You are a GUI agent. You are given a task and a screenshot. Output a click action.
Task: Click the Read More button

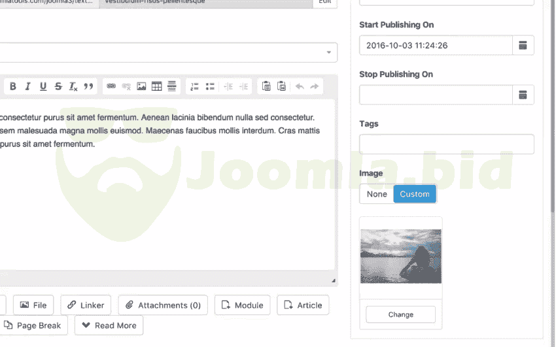coord(109,325)
